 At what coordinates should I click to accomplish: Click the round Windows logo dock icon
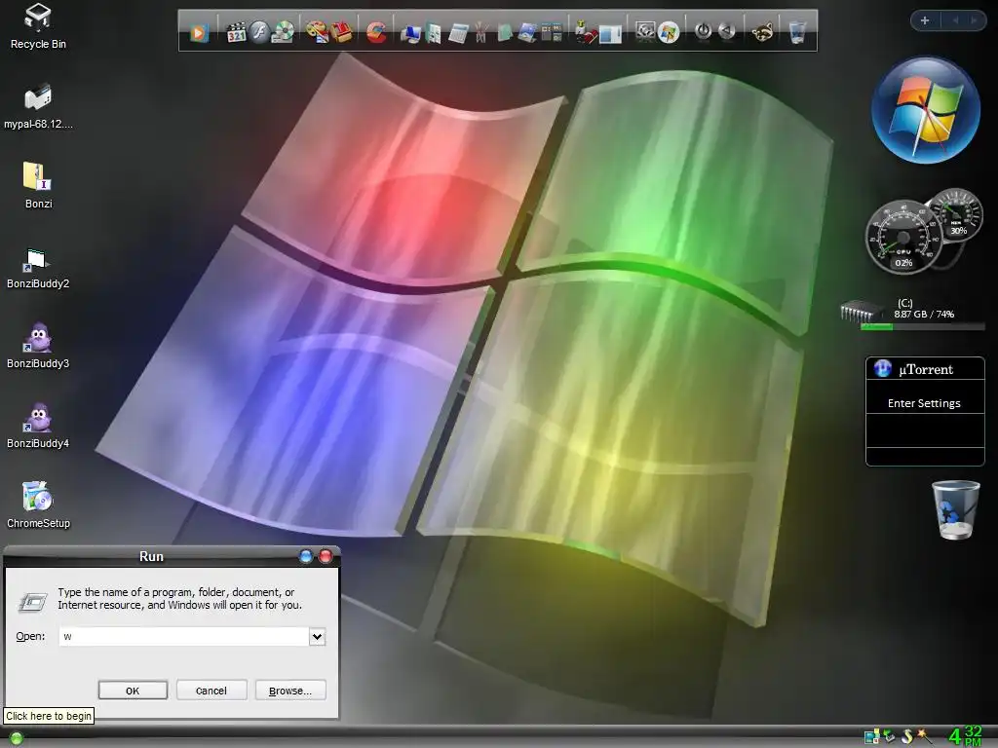tap(669, 32)
